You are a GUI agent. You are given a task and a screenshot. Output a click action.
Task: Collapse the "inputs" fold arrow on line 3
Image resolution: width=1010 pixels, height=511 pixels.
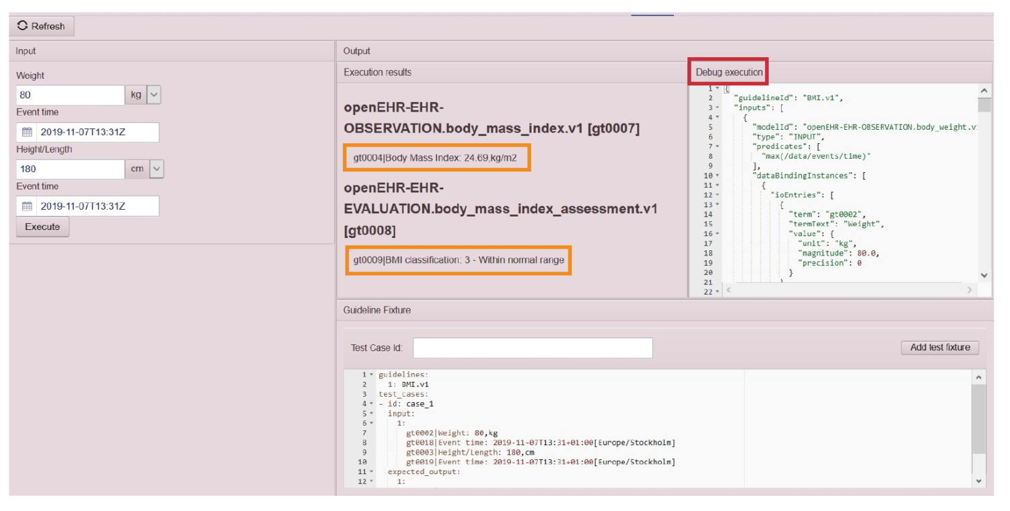[x=718, y=108]
